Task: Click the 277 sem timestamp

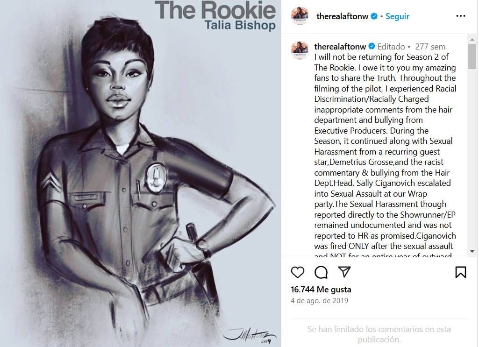Action: pos(430,46)
